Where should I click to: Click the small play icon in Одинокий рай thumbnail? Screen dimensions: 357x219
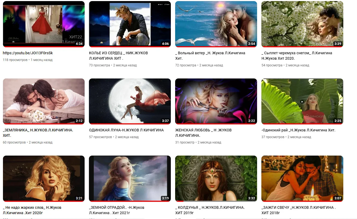pos(302,102)
